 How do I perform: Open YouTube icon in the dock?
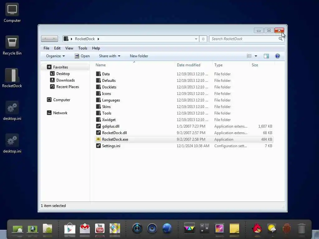100,228
